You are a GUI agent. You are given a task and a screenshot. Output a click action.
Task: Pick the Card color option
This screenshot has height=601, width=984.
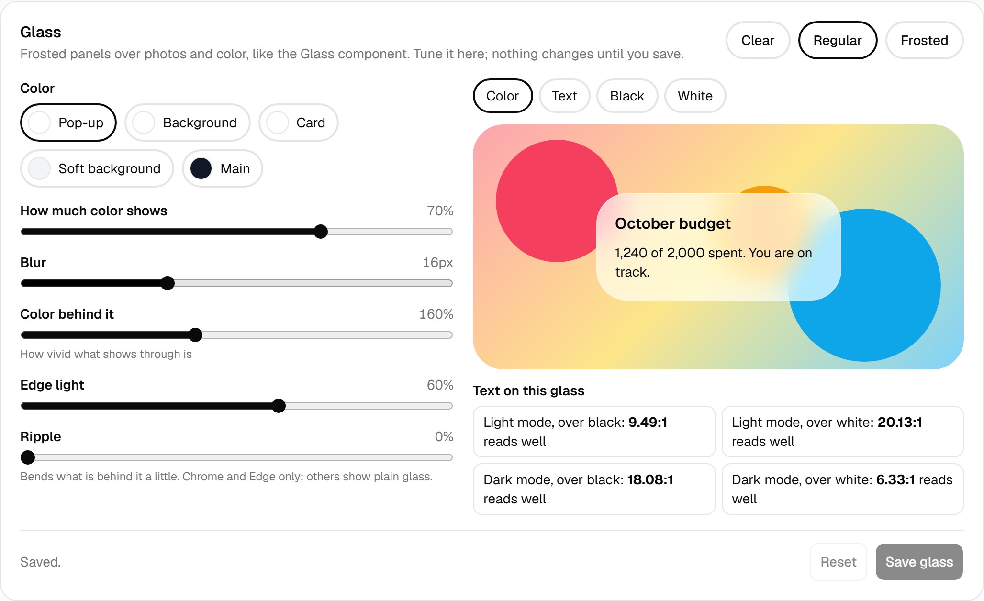pos(299,122)
